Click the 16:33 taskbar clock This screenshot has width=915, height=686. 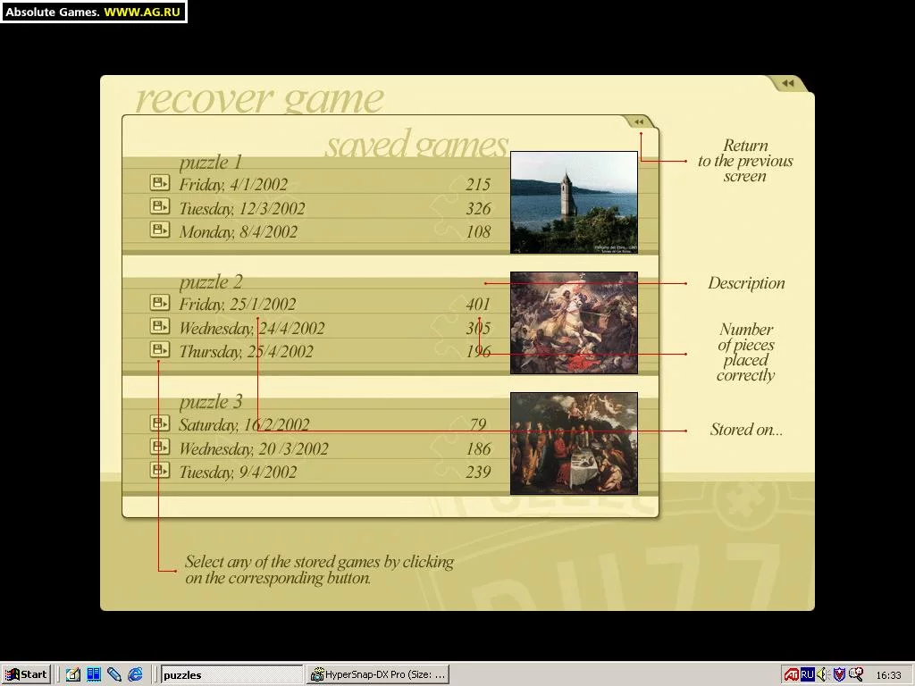(889, 675)
